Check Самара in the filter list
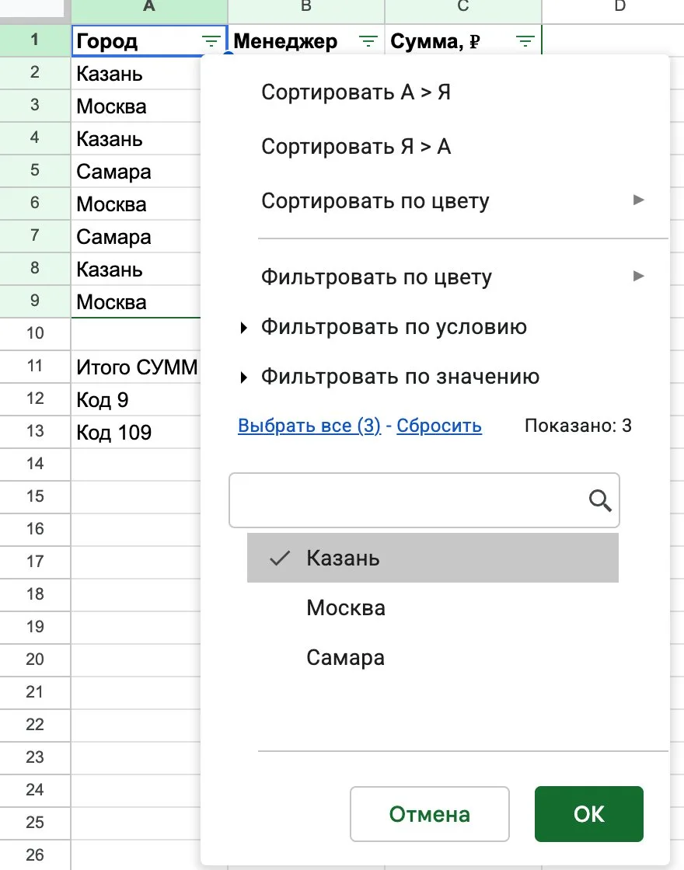Viewport: 684px width, 870px height. click(x=432, y=657)
